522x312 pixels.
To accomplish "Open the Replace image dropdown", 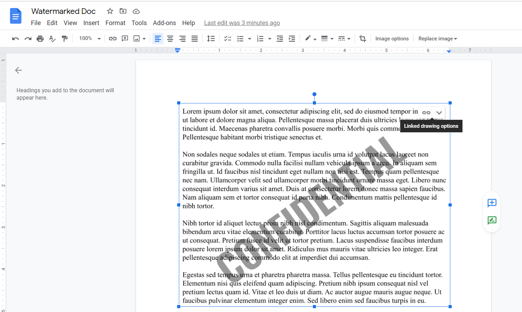I will [x=437, y=39].
